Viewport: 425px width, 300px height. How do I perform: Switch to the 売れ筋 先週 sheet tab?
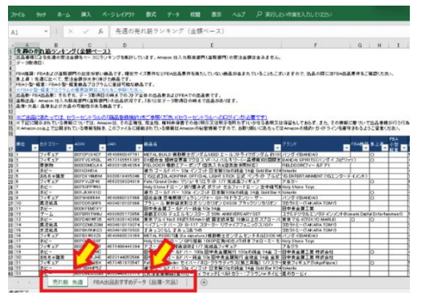click(x=67, y=282)
